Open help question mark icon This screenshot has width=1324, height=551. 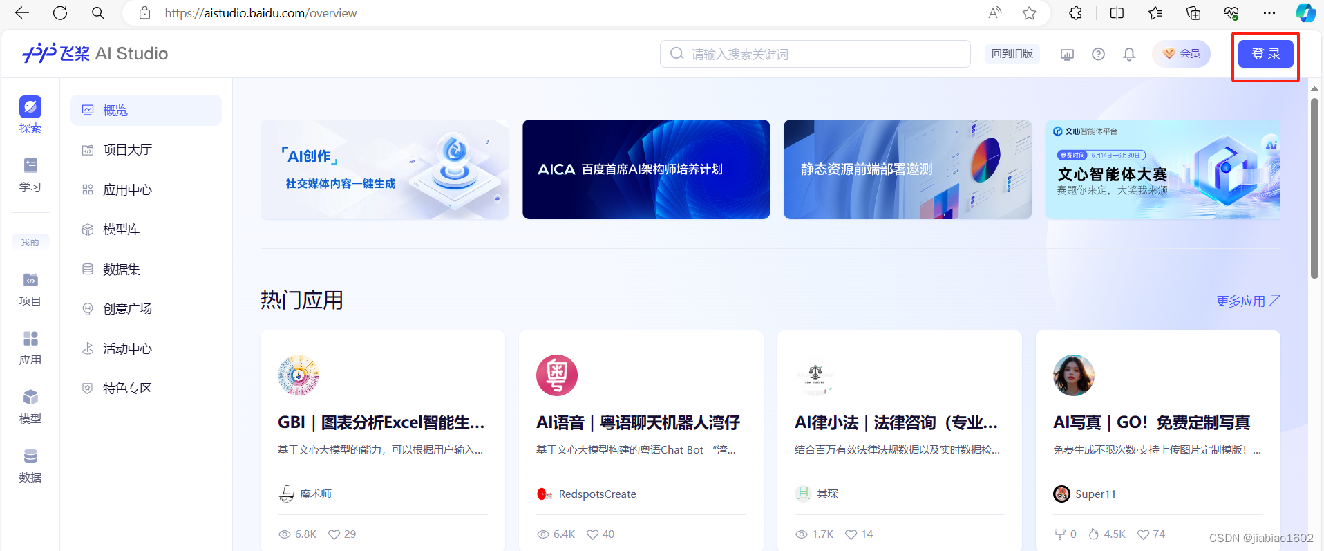1098,54
